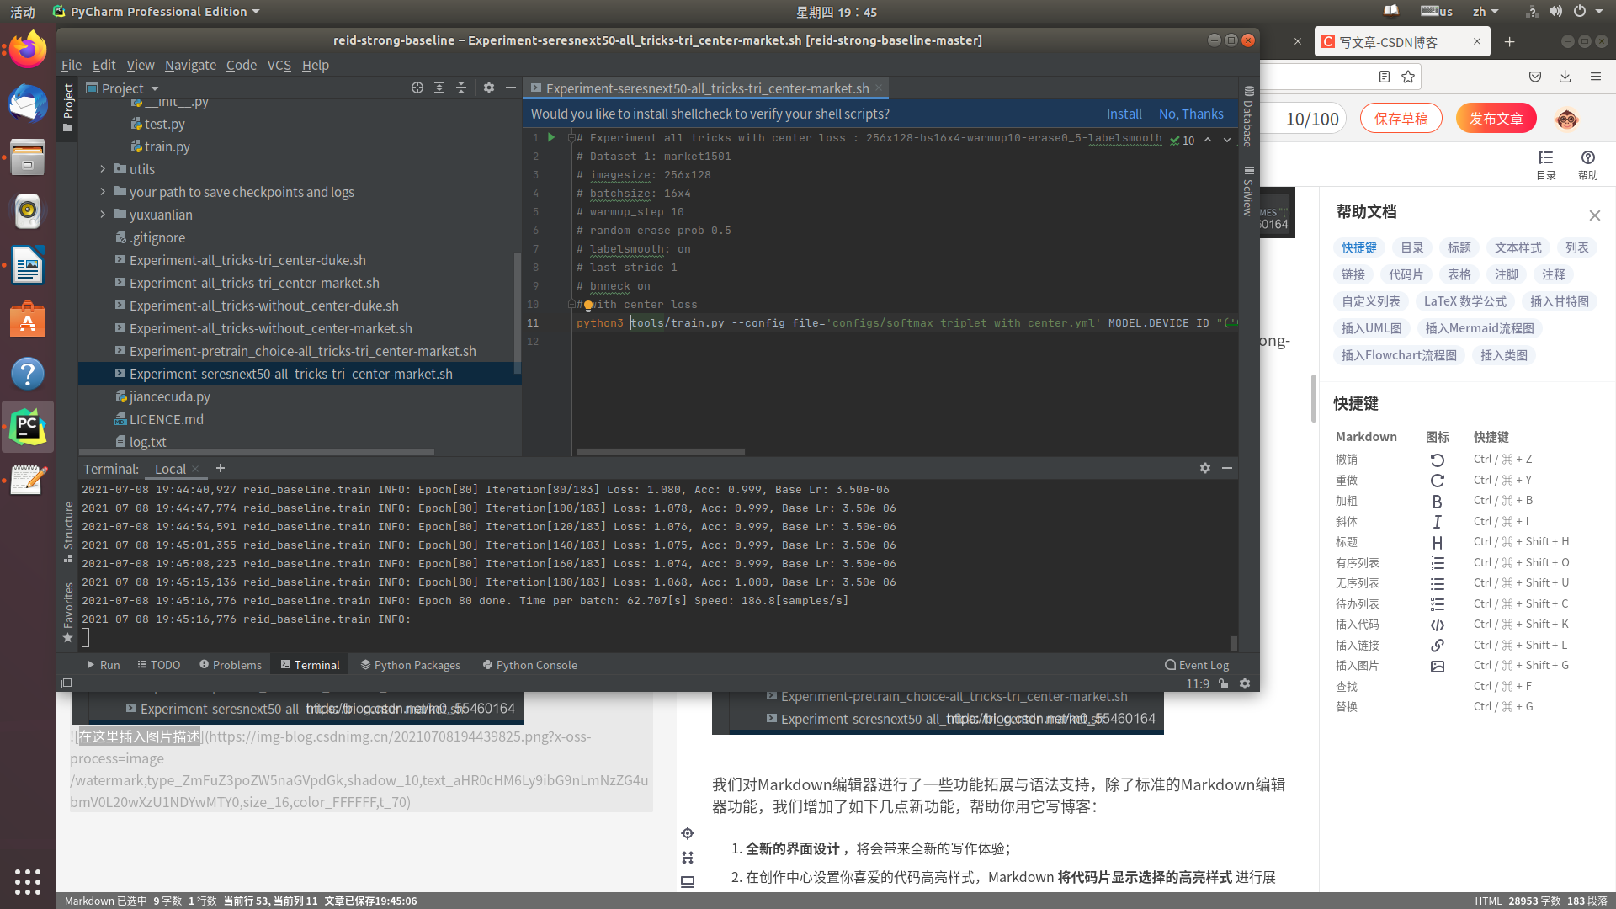
Task: Toggle the Database side panel
Action: point(1248,117)
